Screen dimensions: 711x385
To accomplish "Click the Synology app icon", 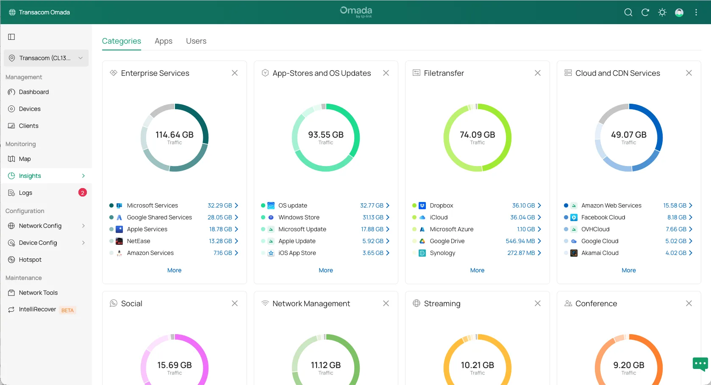I will pyautogui.click(x=422, y=253).
